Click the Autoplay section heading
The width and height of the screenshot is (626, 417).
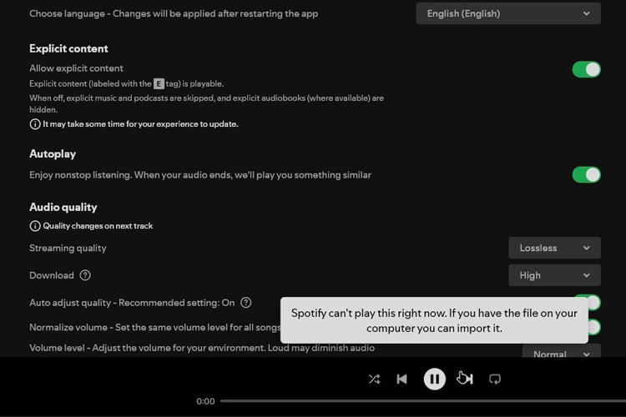pos(53,154)
